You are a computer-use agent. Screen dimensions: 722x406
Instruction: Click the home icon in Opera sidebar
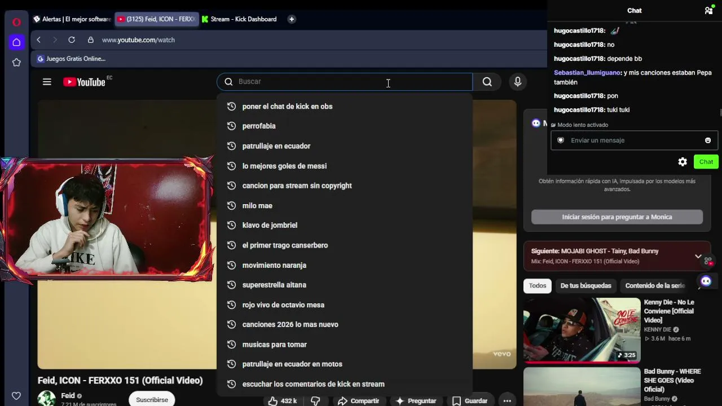tap(16, 42)
